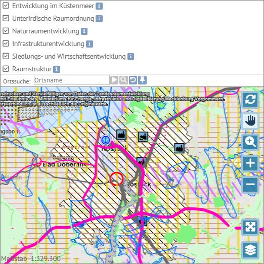264x264 pixels.
Task: Disable the Naturraumentwicklung layer
Action: coord(6,31)
